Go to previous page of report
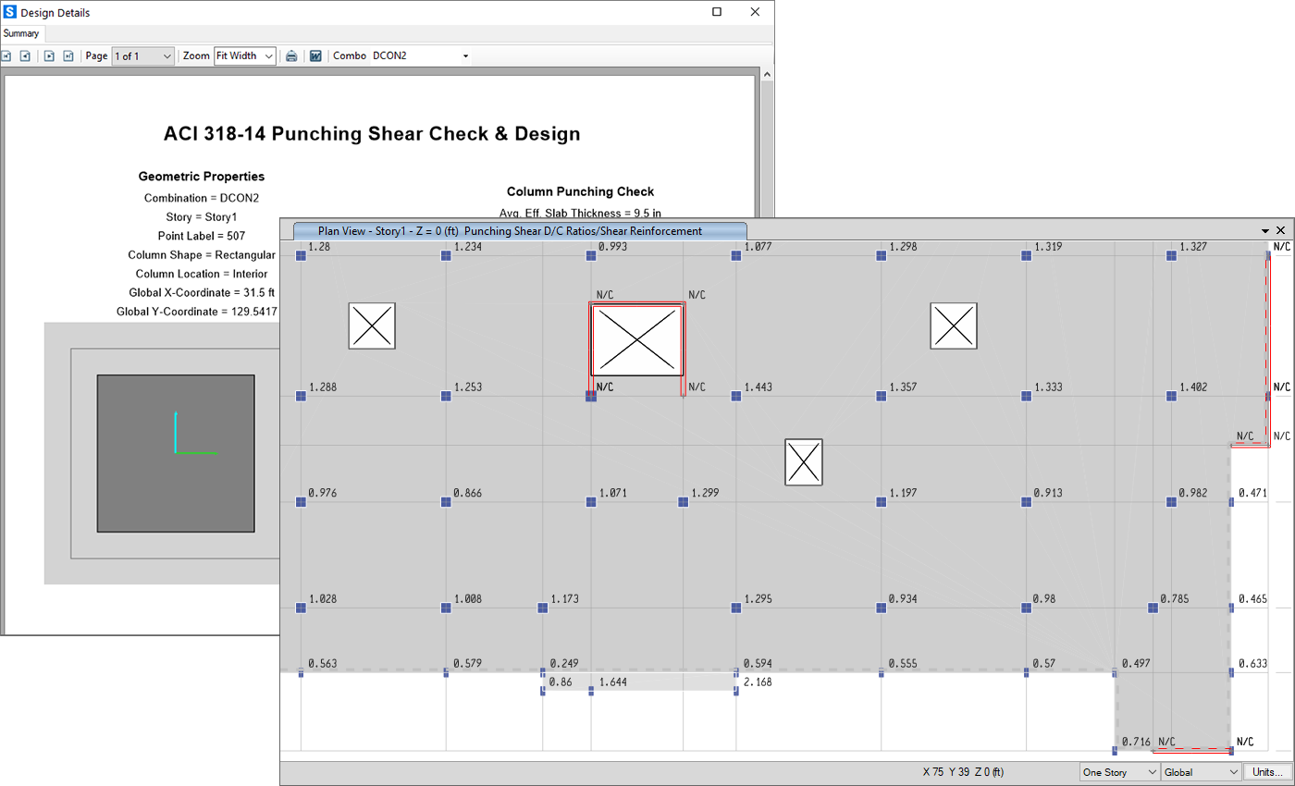This screenshot has height=786, width=1295. pos(25,56)
